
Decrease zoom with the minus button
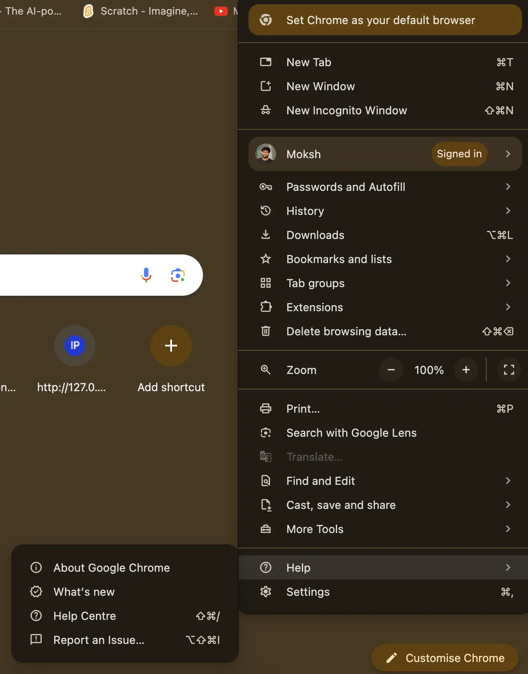coord(391,370)
